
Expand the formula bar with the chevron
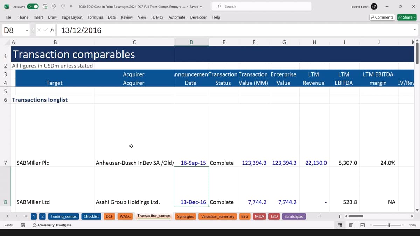pos(415,30)
